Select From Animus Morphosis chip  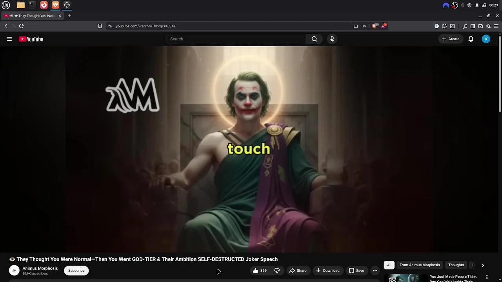[420, 265]
